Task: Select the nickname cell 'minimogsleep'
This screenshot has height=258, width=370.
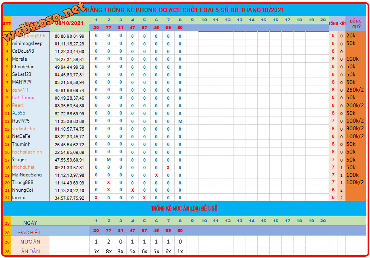Action: point(27,43)
